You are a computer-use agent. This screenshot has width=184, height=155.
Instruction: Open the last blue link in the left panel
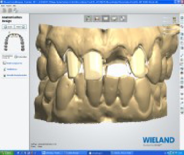pyautogui.click(x=17, y=75)
